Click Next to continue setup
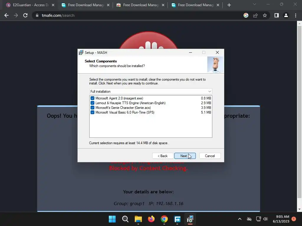 tap(185, 156)
